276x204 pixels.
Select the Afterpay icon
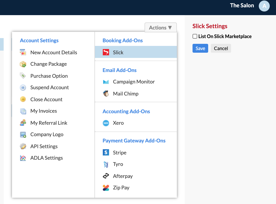click(x=106, y=176)
